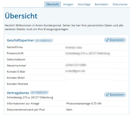This screenshot has width=131, height=120.
Task: Switch to the Anlagen tab
Action: click(x=68, y=4)
